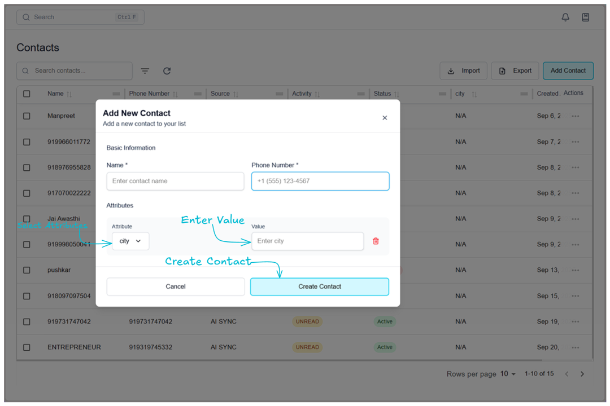Click the Phone Number input field
Image resolution: width=610 pixels, height=406 pixels.
pyautogui.click(x=320, y=181)
